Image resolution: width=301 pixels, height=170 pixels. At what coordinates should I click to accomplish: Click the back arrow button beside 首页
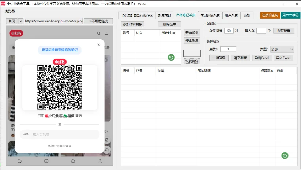(21, 21)
